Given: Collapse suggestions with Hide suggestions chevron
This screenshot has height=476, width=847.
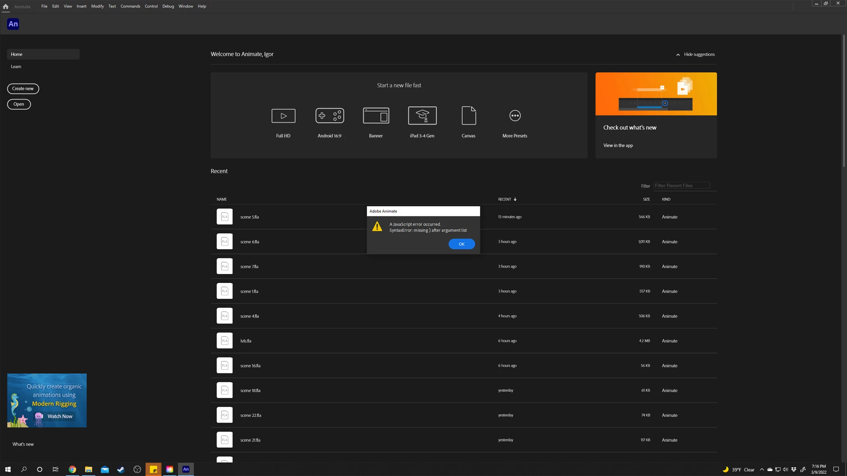Looking at the screenshot, I should click(678, 55).
